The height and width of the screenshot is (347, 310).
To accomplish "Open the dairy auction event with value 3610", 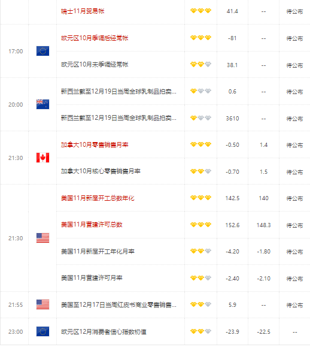I will coord(118,118).
